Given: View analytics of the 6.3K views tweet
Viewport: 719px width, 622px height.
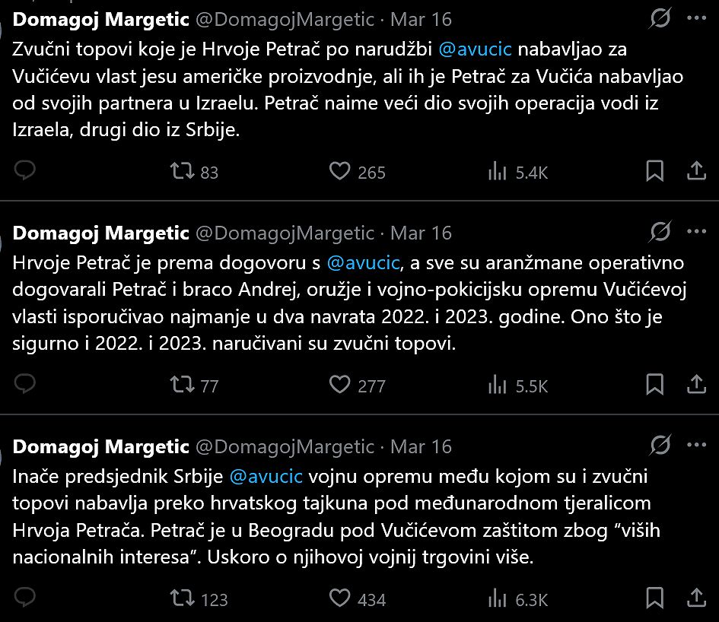Looking at the screenshot, I should pos(497,598).
